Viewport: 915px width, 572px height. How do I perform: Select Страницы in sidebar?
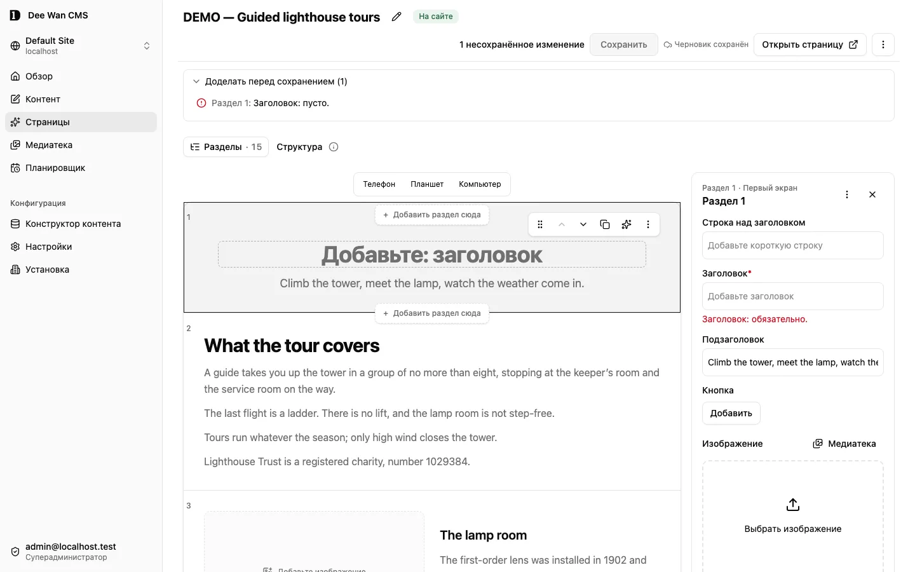click(81, 122)
